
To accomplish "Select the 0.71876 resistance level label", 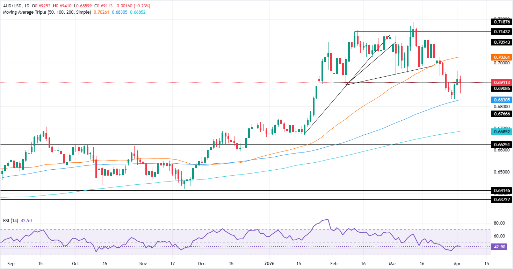I will (x=501, y=21).
